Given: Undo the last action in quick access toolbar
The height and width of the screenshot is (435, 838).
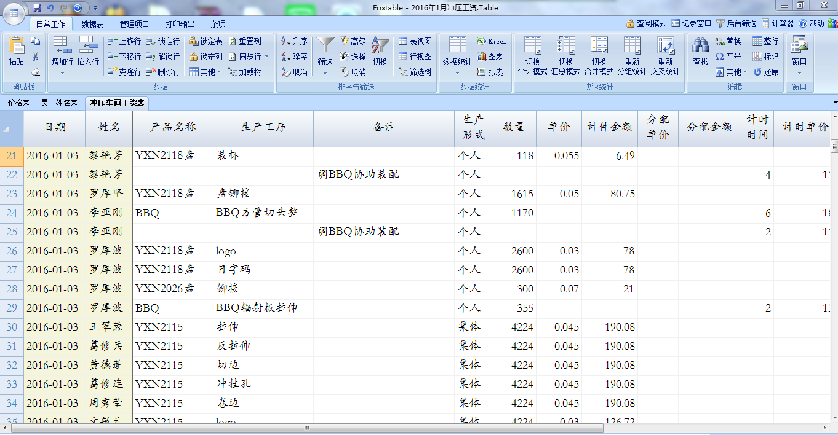Looking at the screenshot, I should pyautogui.click(x=50, y=8).
